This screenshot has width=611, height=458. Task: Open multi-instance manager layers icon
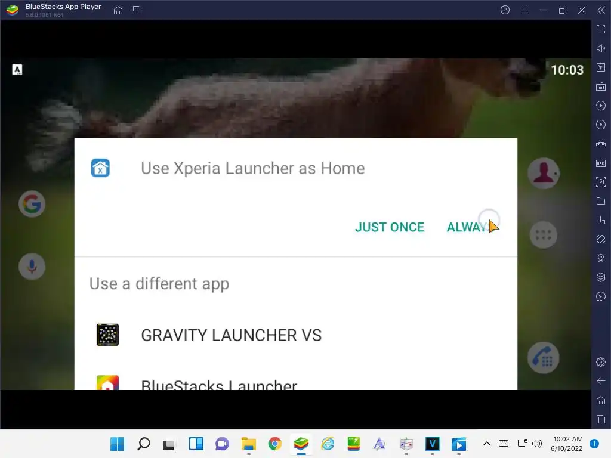(x=601, y=277)
